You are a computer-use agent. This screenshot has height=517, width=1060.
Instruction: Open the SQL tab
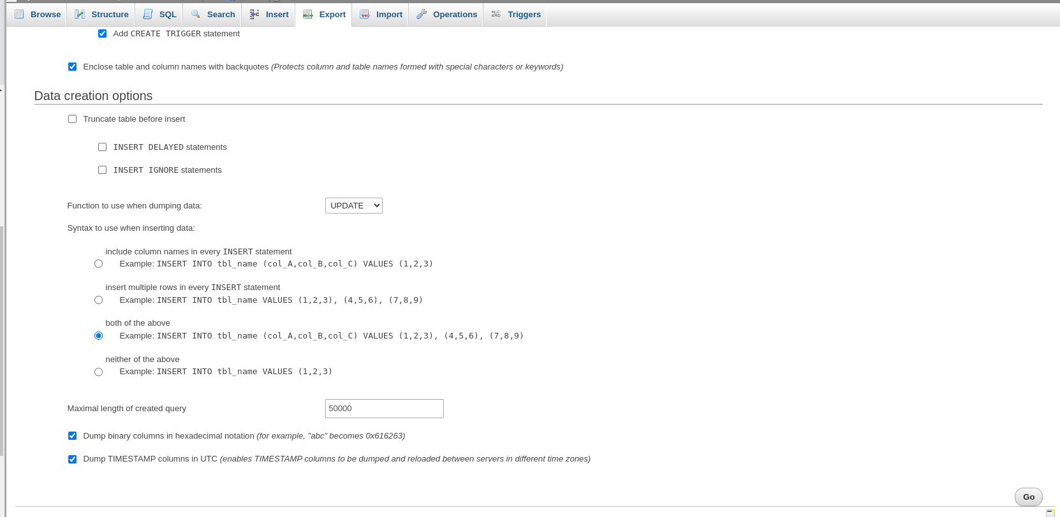159,14
